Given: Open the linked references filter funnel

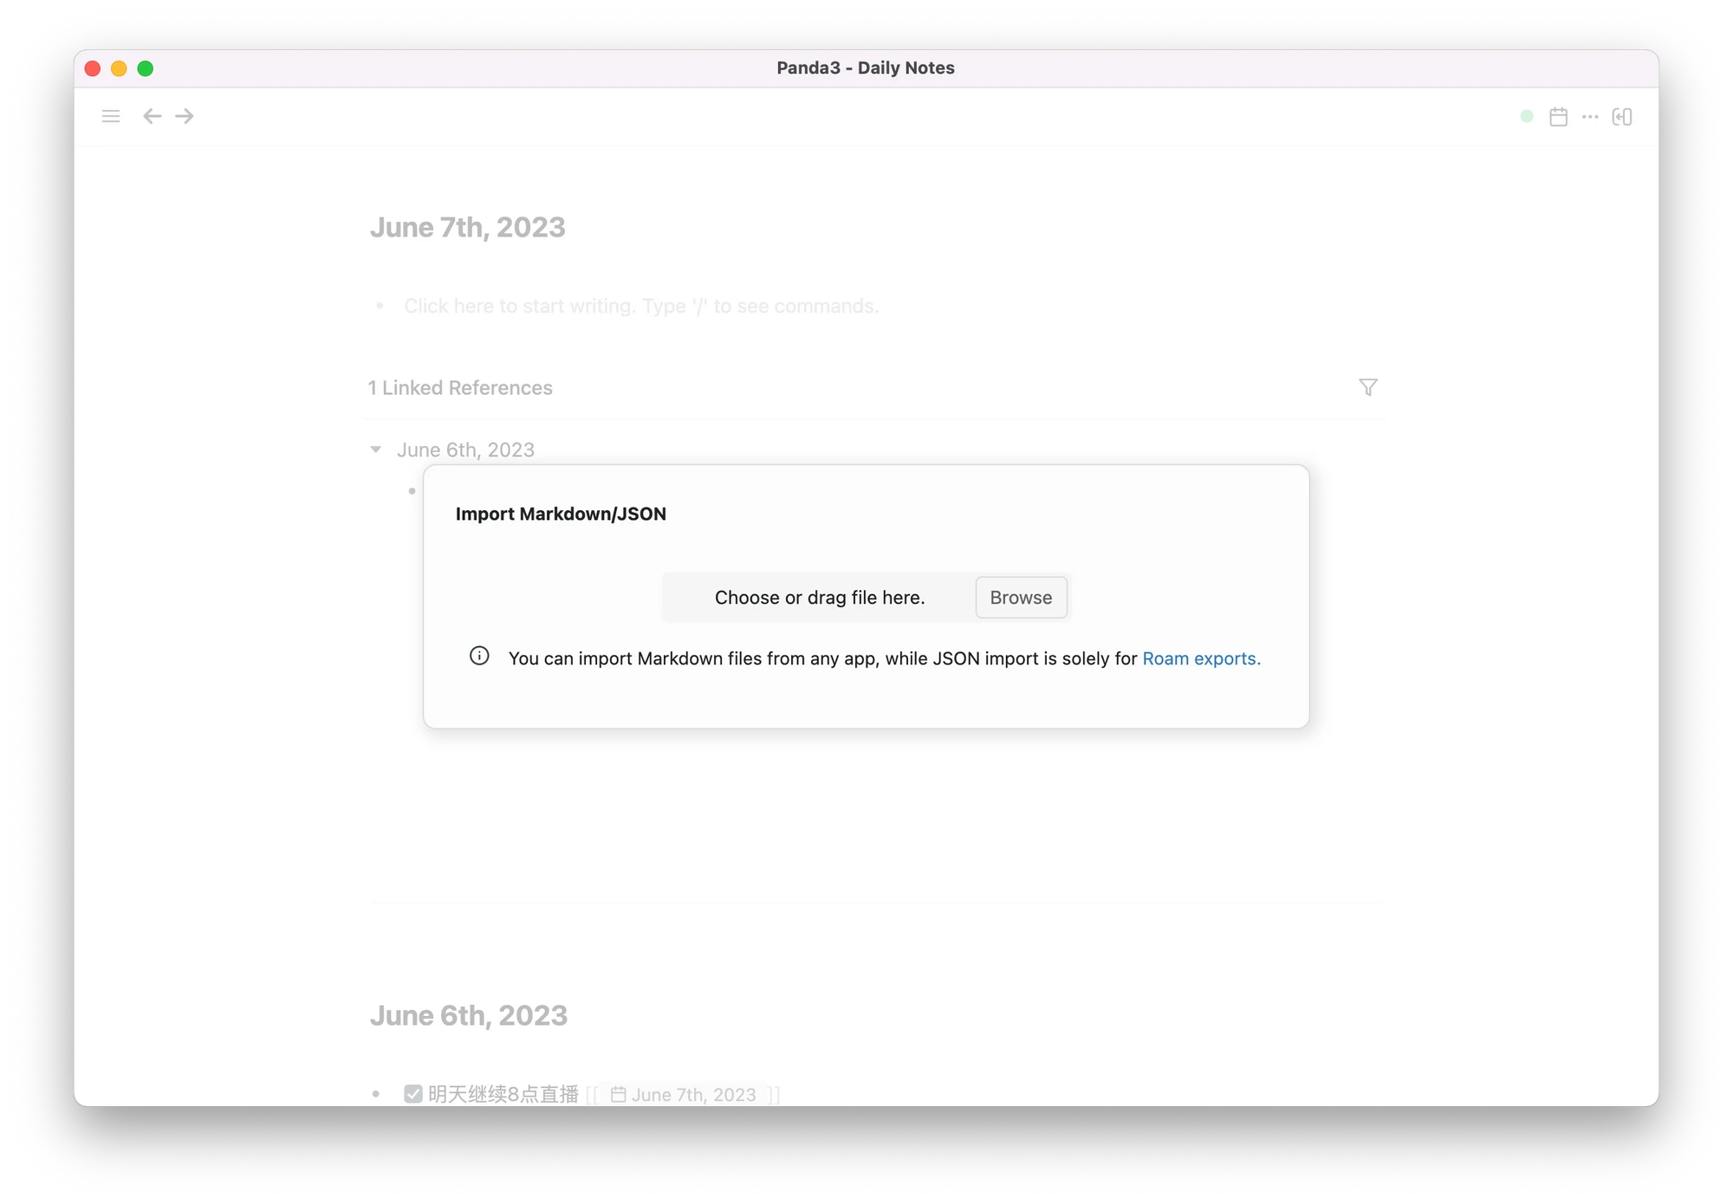Looking at the screenshot, I should click(x=1368, y=387).
